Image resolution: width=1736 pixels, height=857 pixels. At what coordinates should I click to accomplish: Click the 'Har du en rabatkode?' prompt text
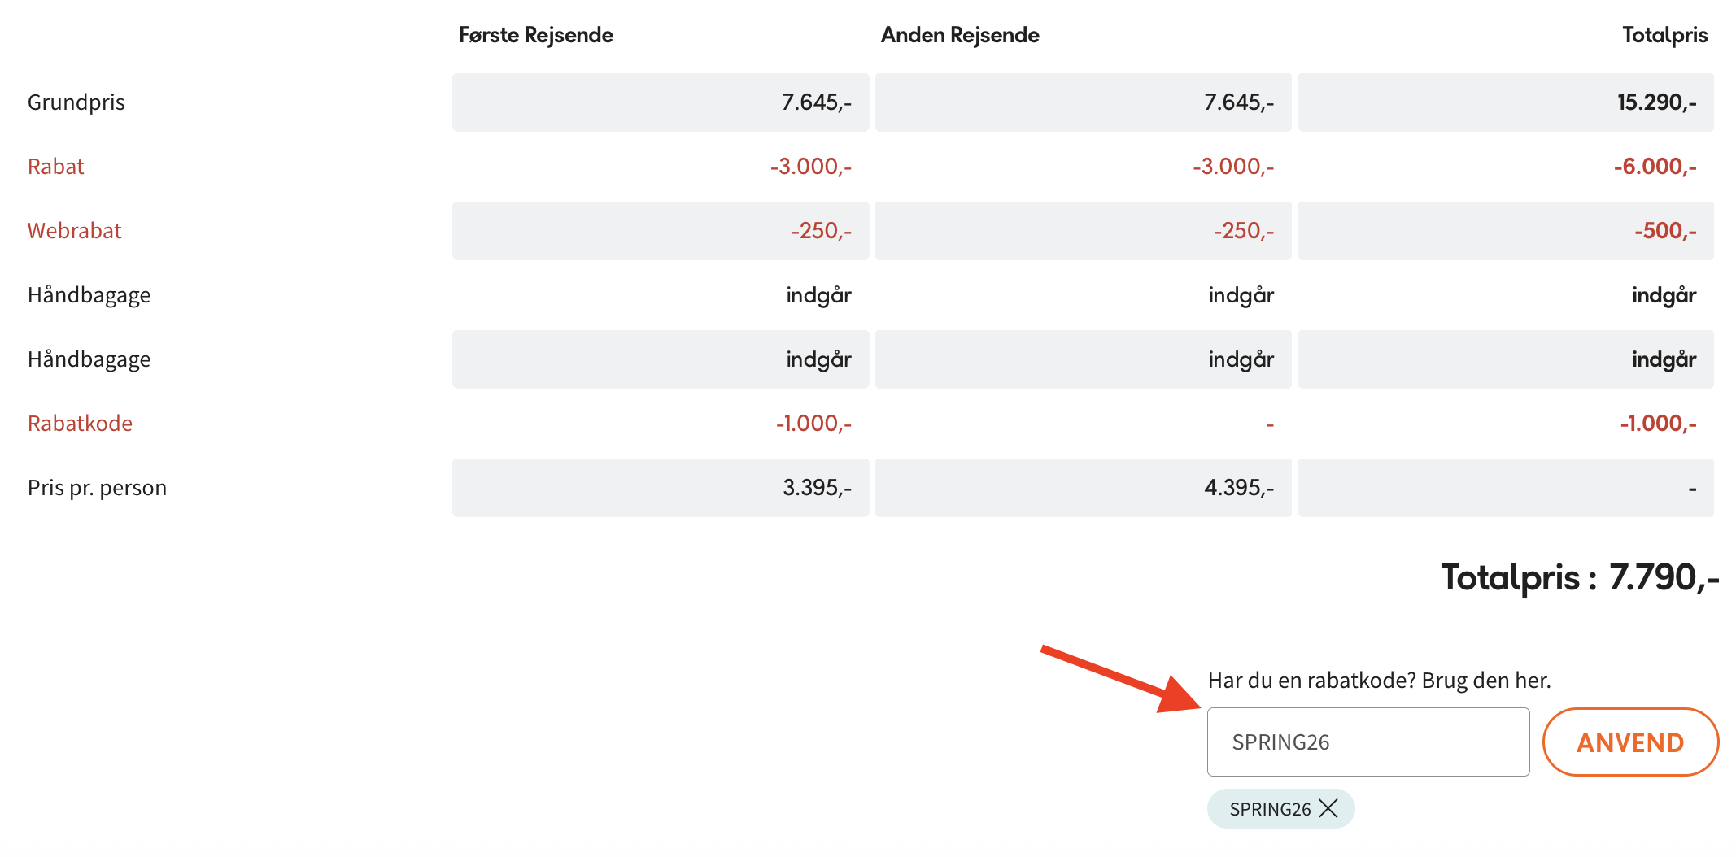[1379, 680]
